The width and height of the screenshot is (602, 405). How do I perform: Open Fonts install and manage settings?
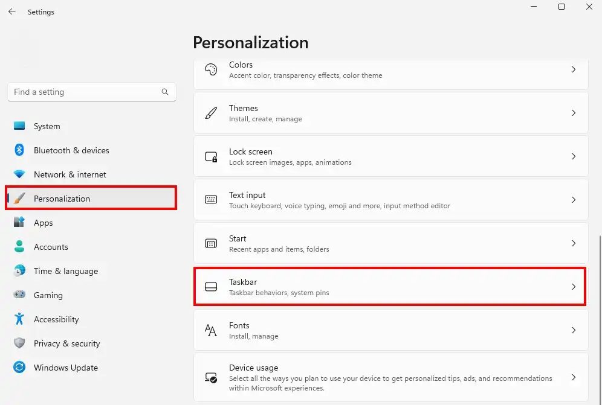click(x=391, y=330)
